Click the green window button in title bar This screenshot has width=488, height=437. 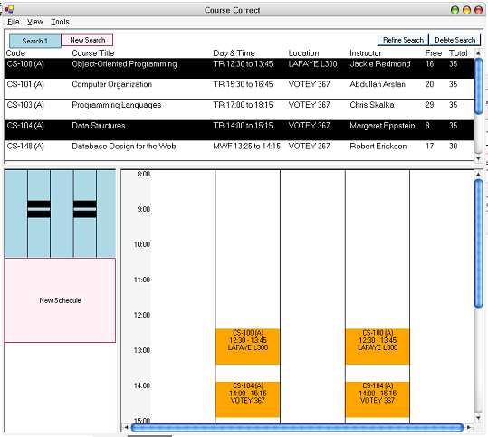point(455,10)
